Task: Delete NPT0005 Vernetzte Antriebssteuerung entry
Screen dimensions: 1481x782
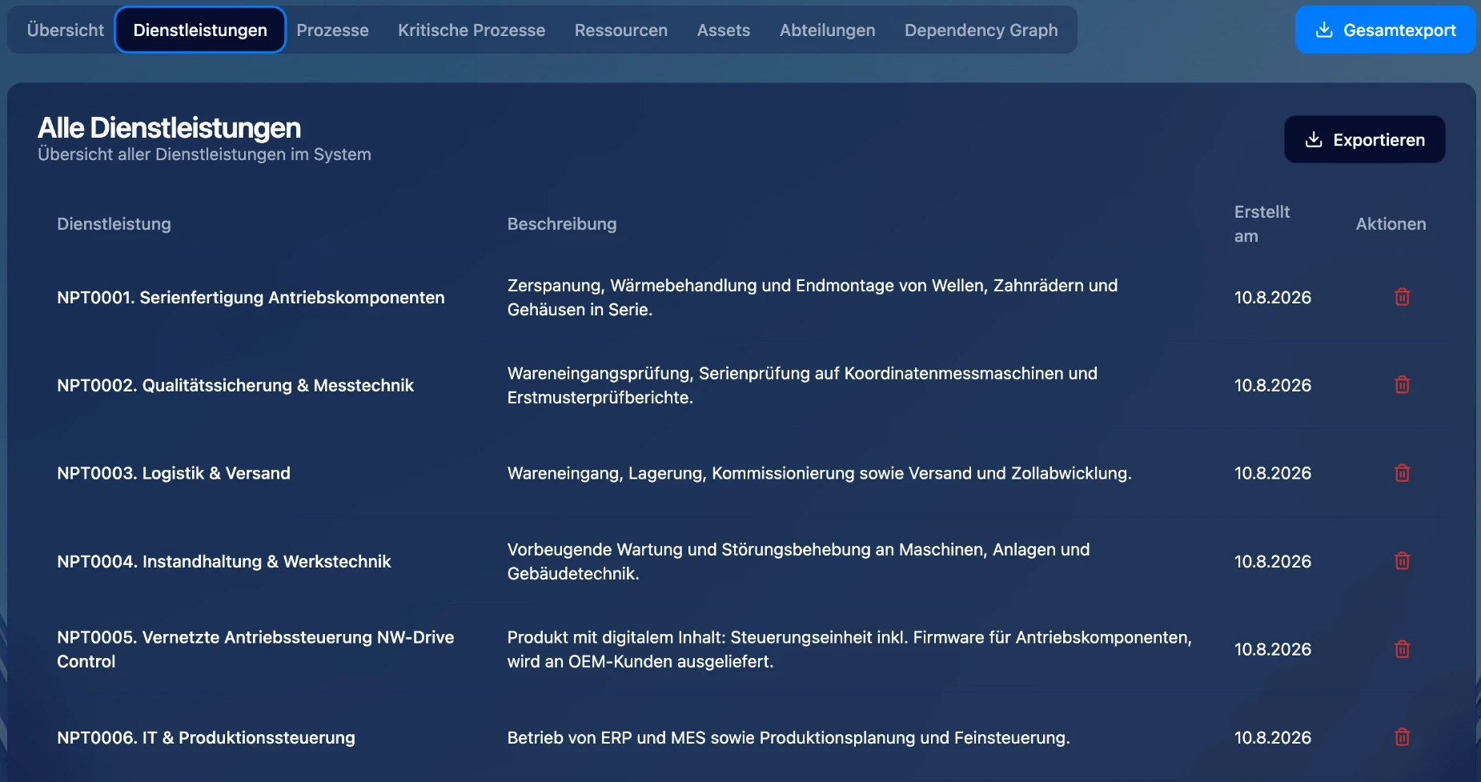Action: (x=1402, y=649)
